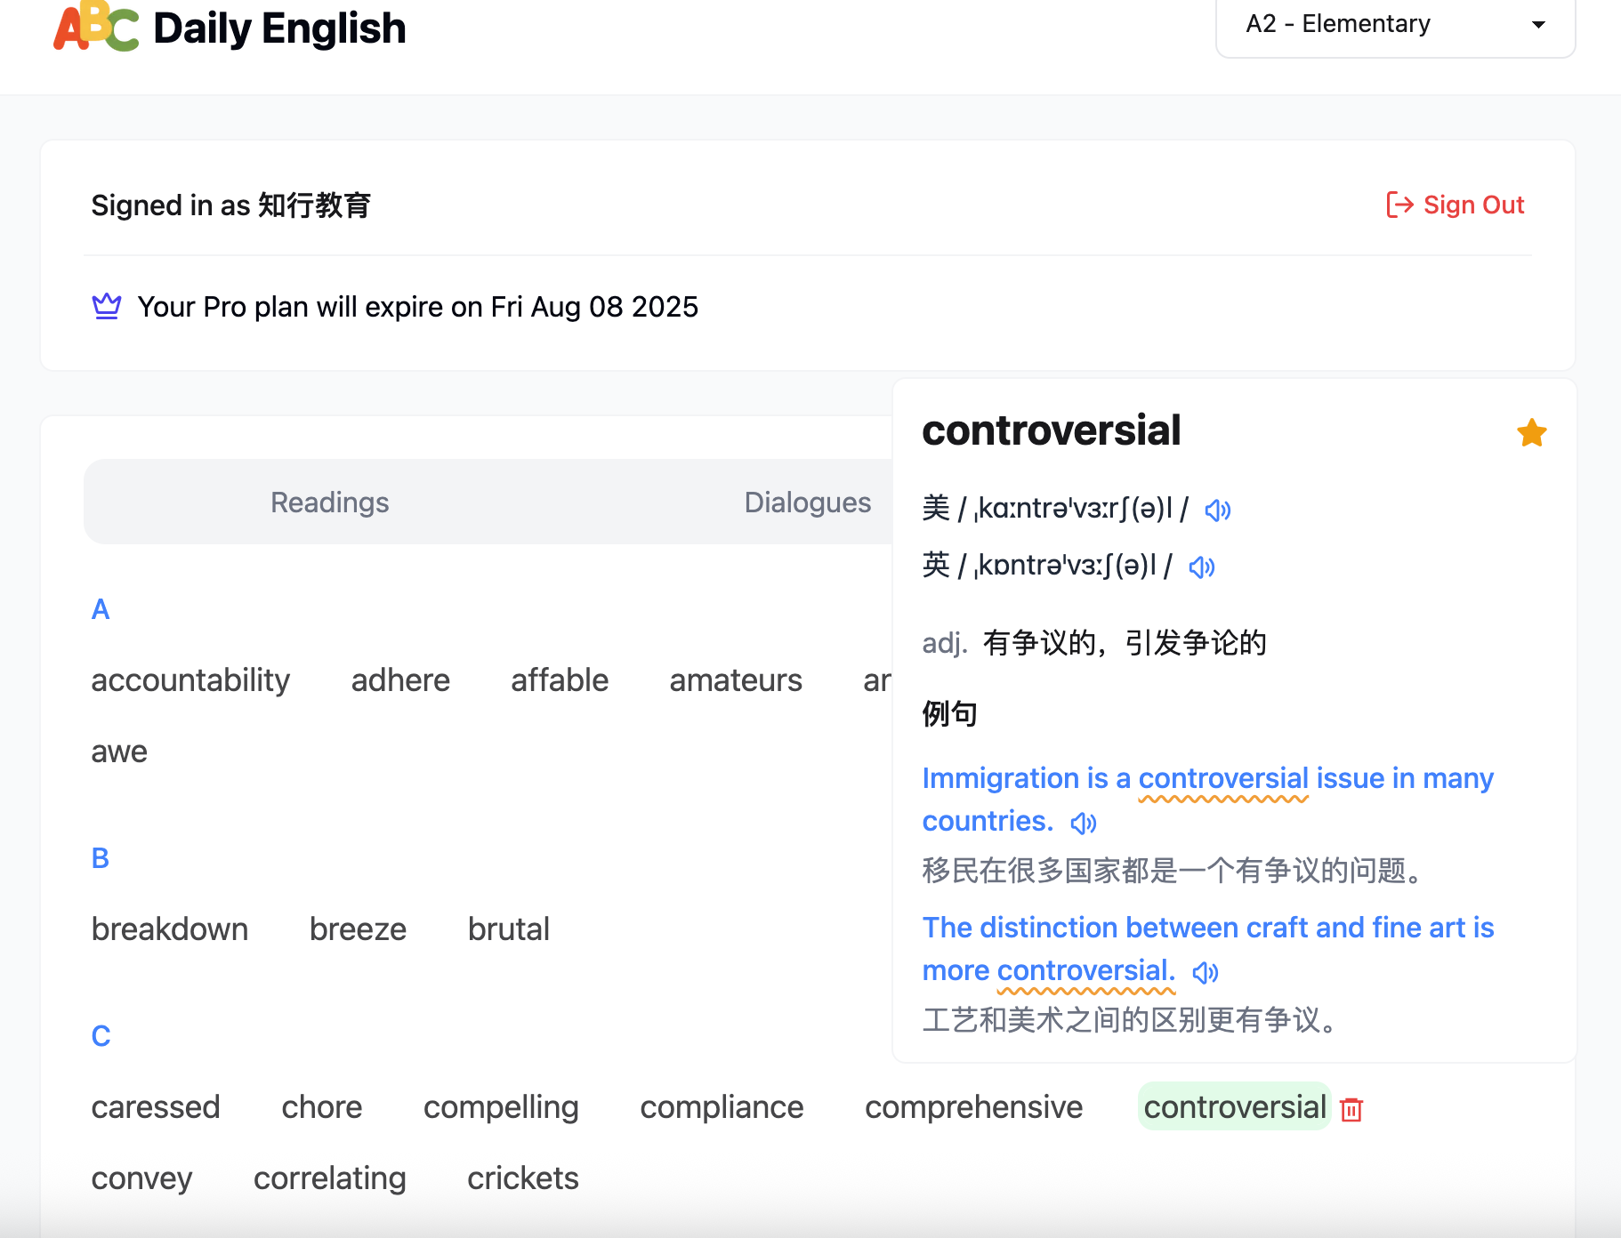Toggle the star to unfavorite controversial
The width and height of the screenshot is (1621, 1238).
[1531, 432]
